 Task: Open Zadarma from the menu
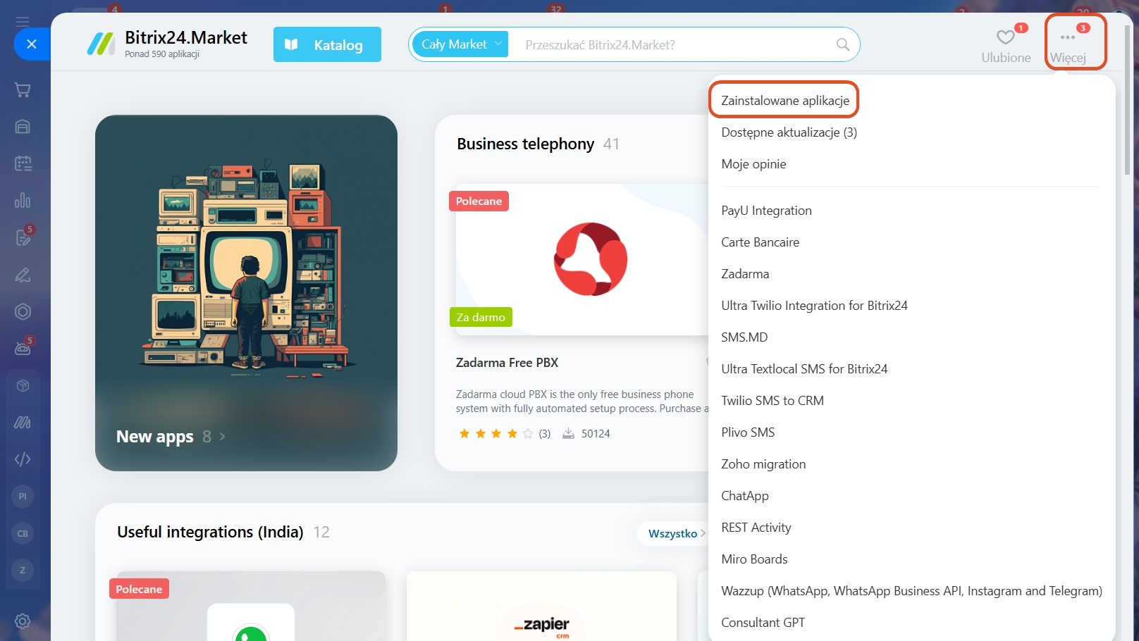coord(745,273)
